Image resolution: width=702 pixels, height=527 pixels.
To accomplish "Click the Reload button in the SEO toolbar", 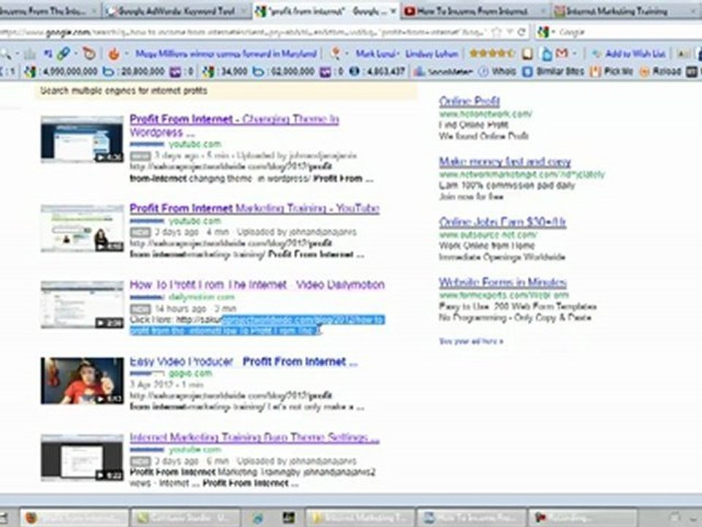I will click(x=660, y=71).
